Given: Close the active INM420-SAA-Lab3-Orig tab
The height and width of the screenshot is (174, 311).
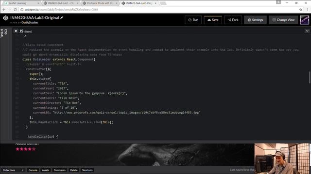Looking at the screenshot, I should 155,3.
